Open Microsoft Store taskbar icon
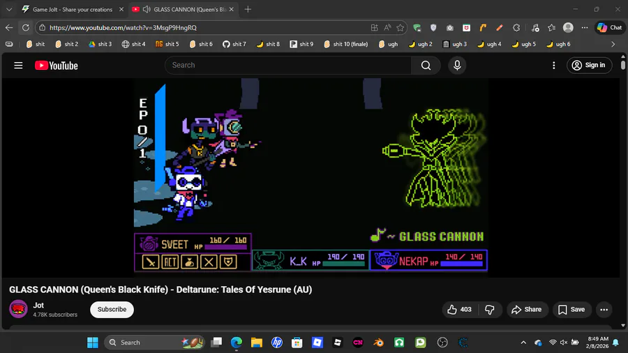 (297, 343)
